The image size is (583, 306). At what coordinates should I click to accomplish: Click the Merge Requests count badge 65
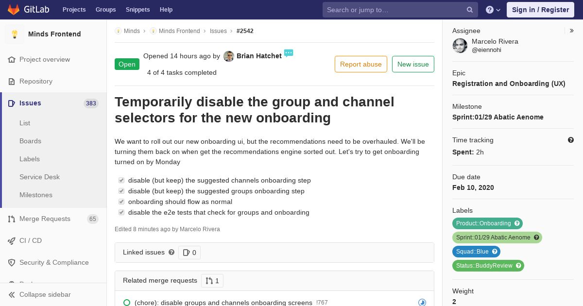(92, 219)
